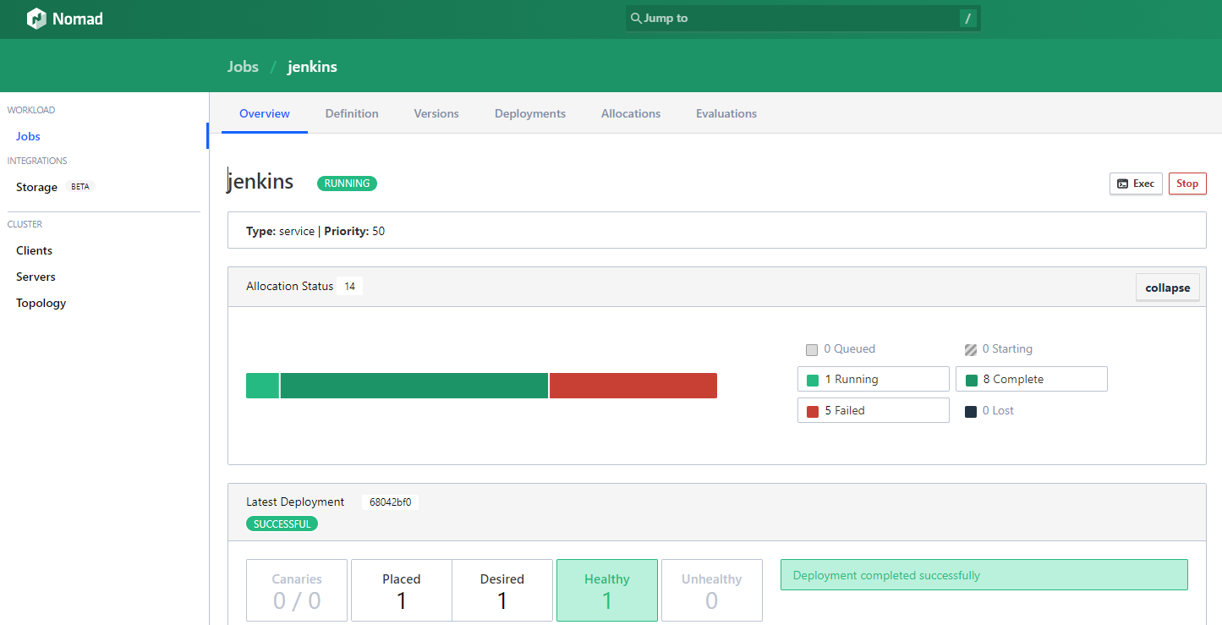
Task: Open the Exec terminal button
Action: coord(1136,184)
